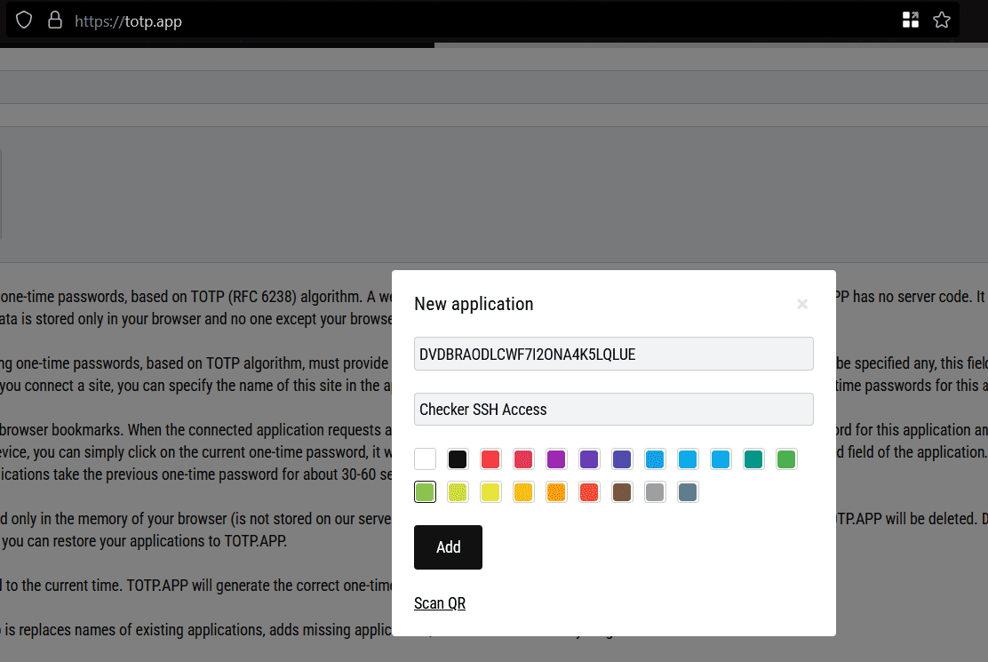Select the white color swatch
988x662 pixels.
tap(425, 459)
